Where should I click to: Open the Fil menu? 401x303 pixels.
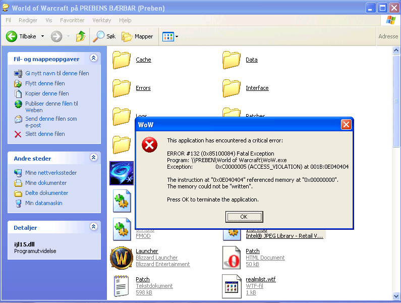click(x=8, y=20)
